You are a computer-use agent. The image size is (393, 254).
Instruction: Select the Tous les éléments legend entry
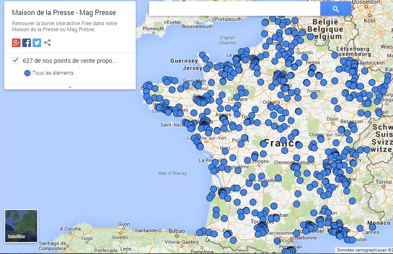click(53, 73)
